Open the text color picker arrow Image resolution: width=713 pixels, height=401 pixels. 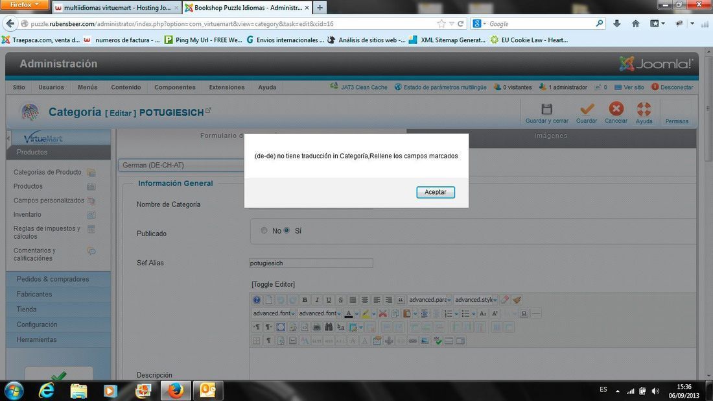356,313
